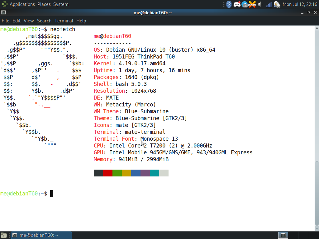
Task: Click the clock showing Mon Jul 12
Action: pos(299,4)
